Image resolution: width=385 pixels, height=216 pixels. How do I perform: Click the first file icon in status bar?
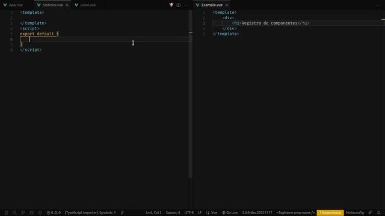(x=6, y=212)
